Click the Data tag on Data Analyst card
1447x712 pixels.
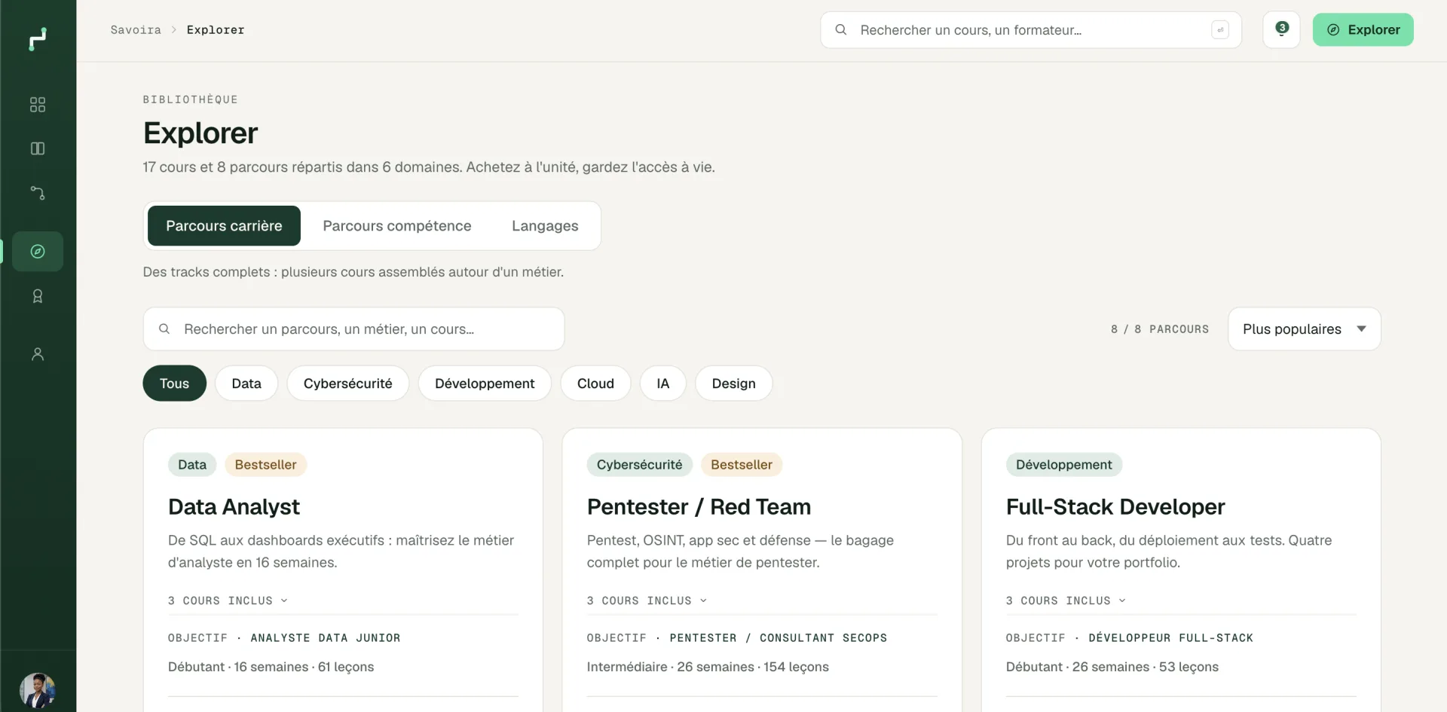coord(192,465)
